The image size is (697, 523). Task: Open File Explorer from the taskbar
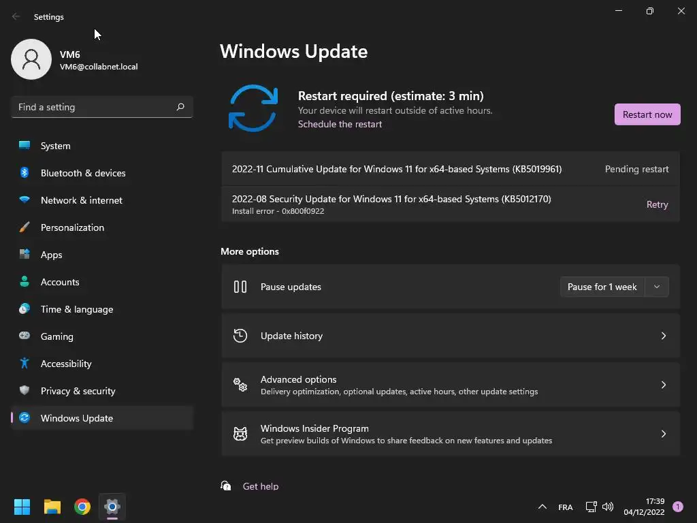(52, 507)
